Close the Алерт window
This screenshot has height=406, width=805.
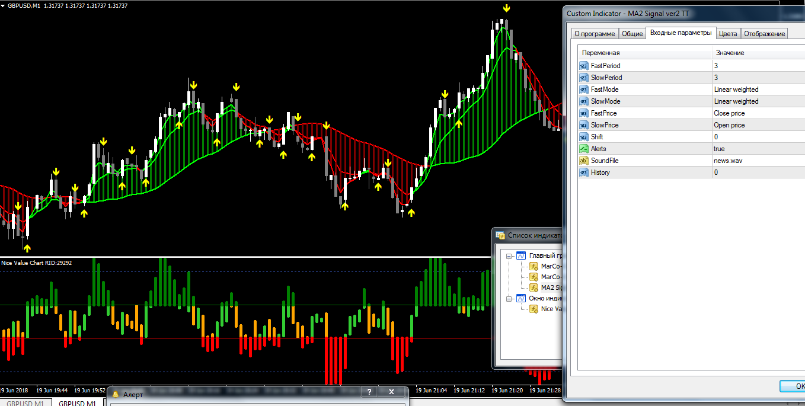[391, 392]
